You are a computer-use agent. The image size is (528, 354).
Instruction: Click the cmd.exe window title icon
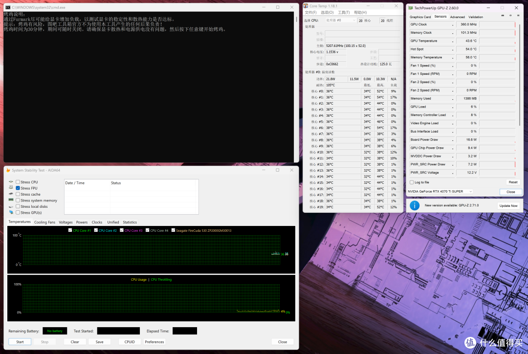[x=8, y=7]
